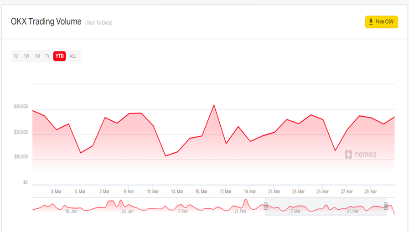Image resolution: width=409 pixels, height=232 pixels.
Task: Click the '13. Mar' axis label
Action: [177, 191]
